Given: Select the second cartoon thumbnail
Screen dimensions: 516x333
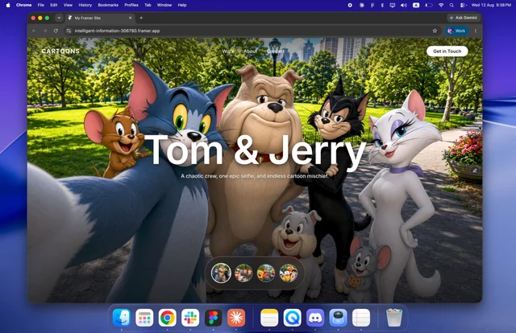Looking at the screenshot, I should 243,273.
